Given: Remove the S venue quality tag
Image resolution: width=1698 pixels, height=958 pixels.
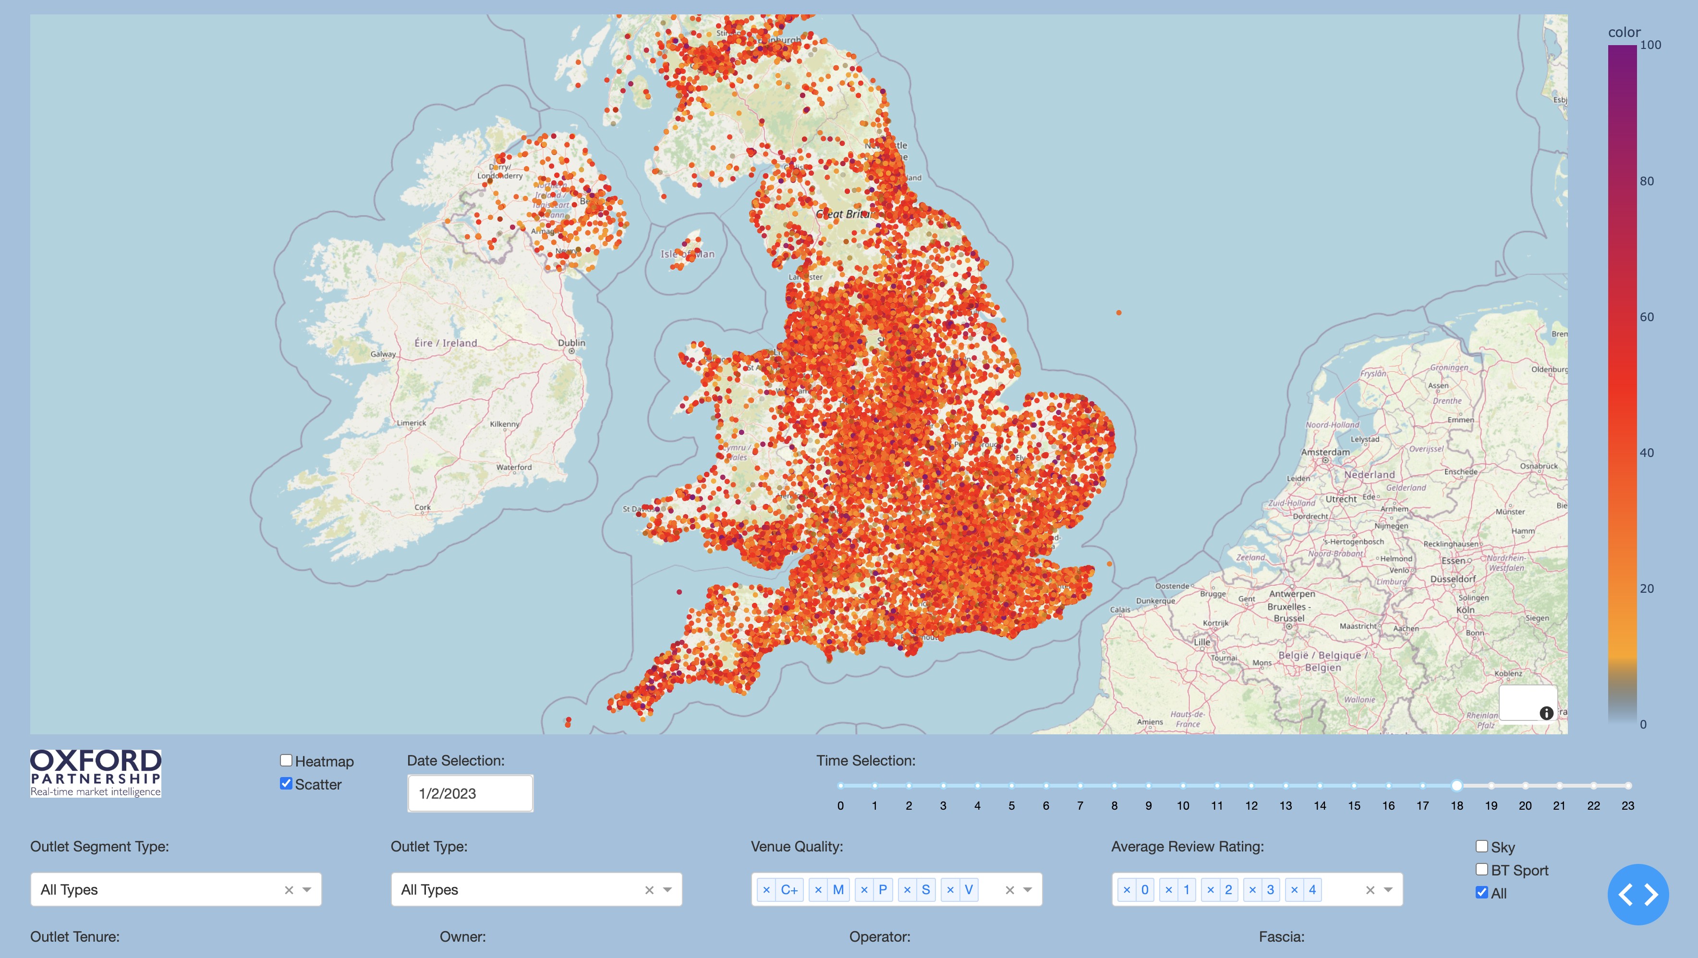Looking at the screenshot, I should 907,889.
